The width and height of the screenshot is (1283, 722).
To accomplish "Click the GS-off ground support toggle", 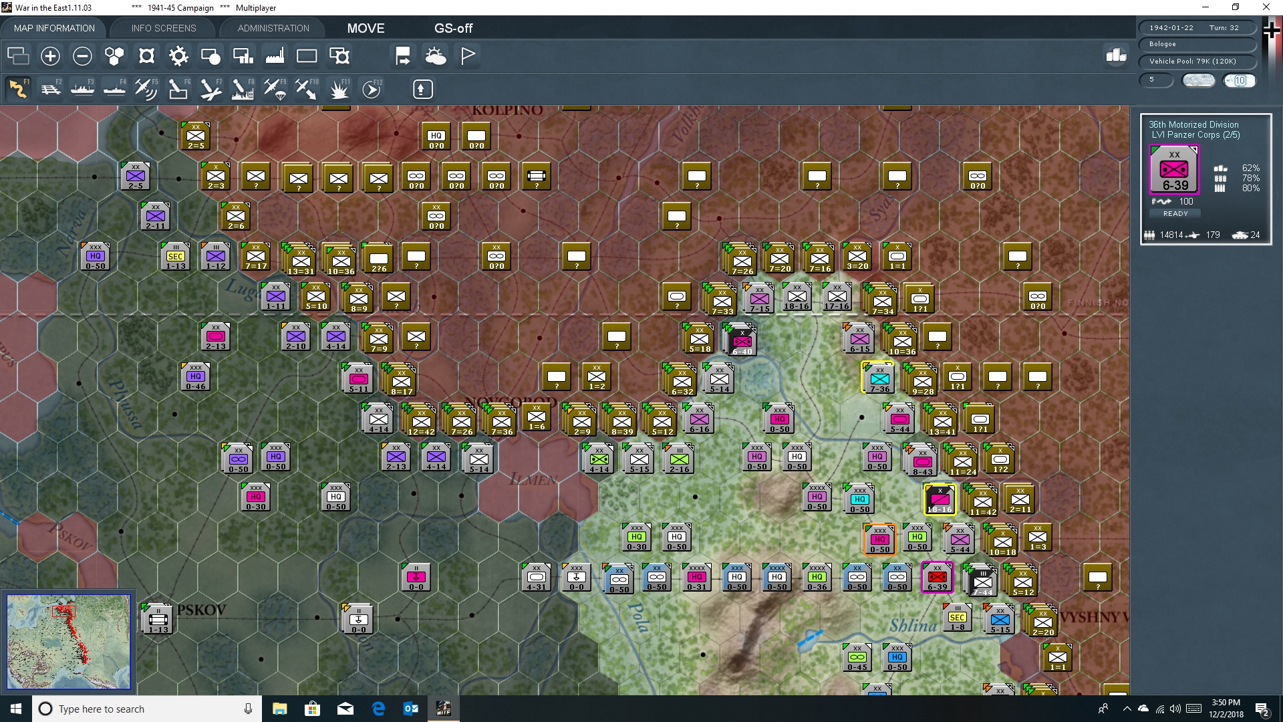I will click(x=453, y=28).
